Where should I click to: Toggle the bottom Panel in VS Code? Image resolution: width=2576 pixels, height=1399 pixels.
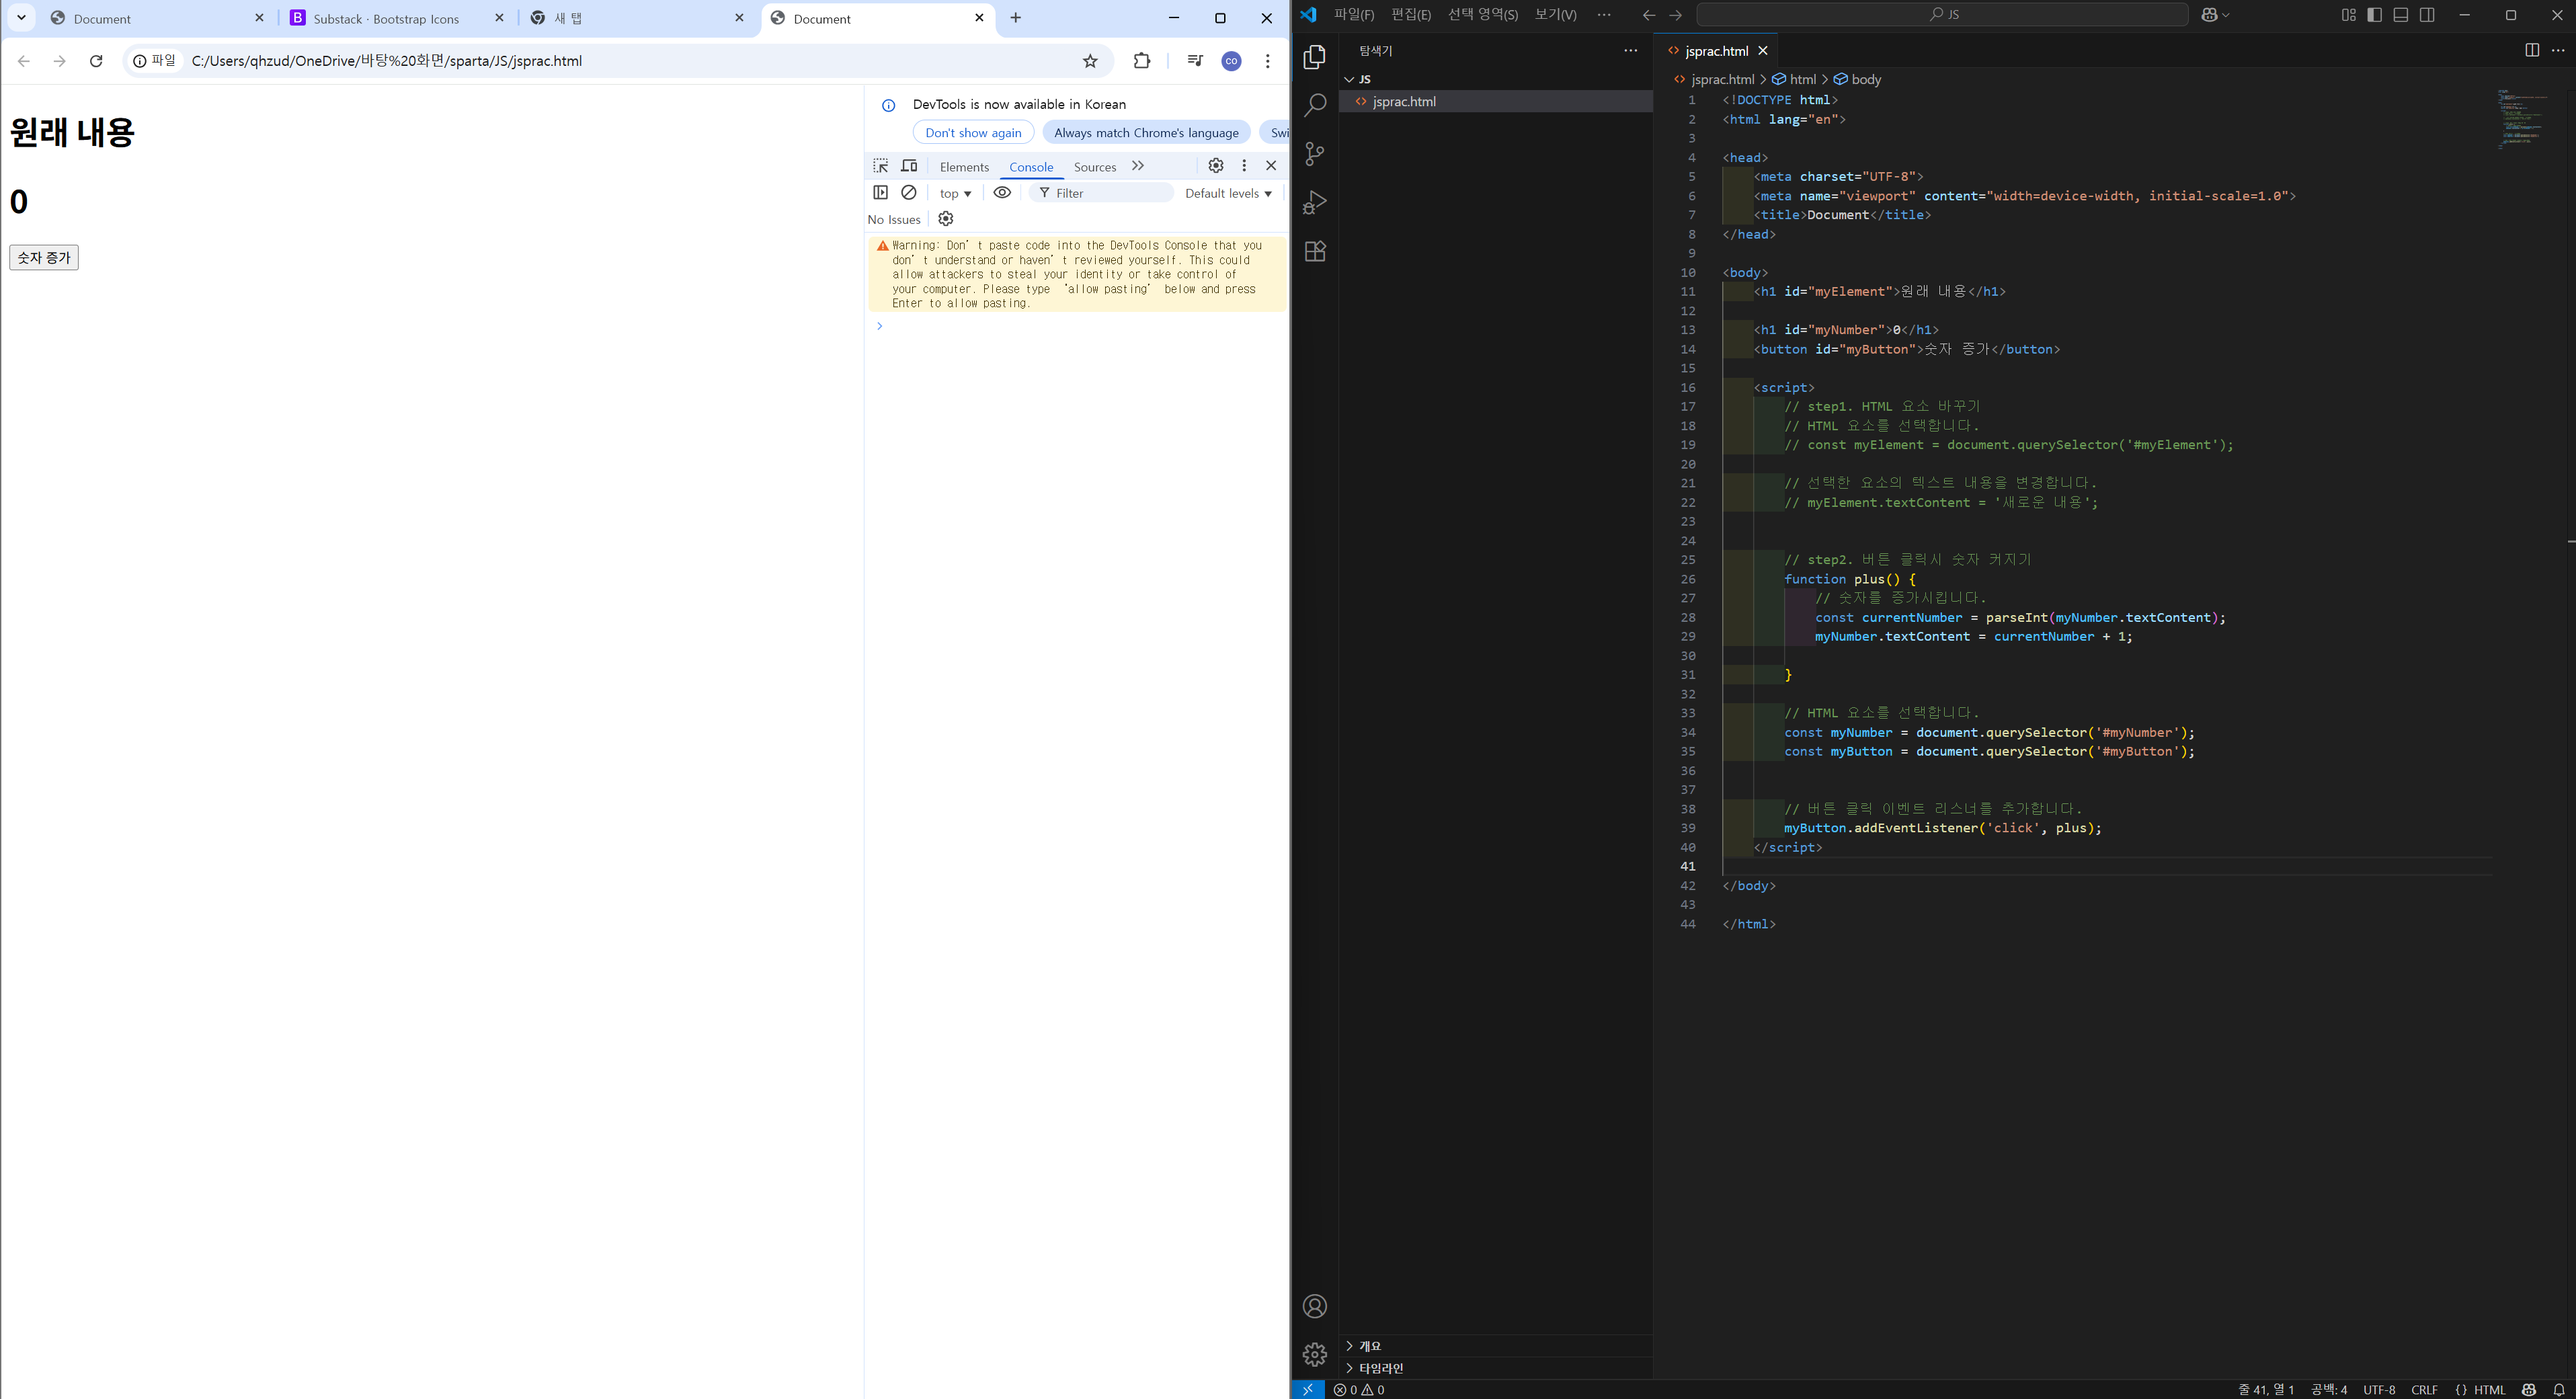pos(2401,15)
